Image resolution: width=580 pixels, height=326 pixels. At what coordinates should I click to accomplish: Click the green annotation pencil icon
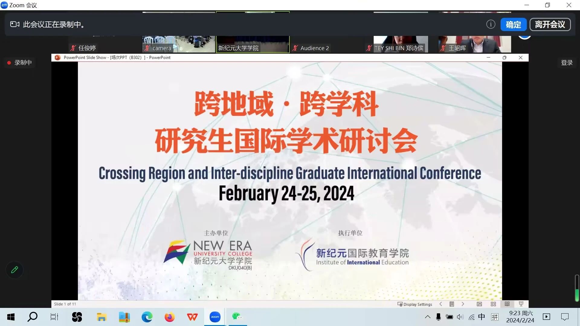tap(14, 270)
